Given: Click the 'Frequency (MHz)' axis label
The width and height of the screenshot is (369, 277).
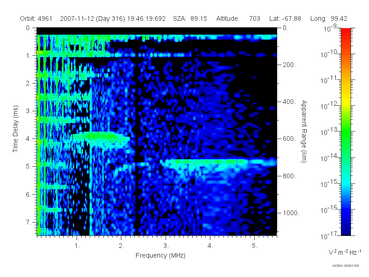Looking at the screenshot, I should (161, 255).
